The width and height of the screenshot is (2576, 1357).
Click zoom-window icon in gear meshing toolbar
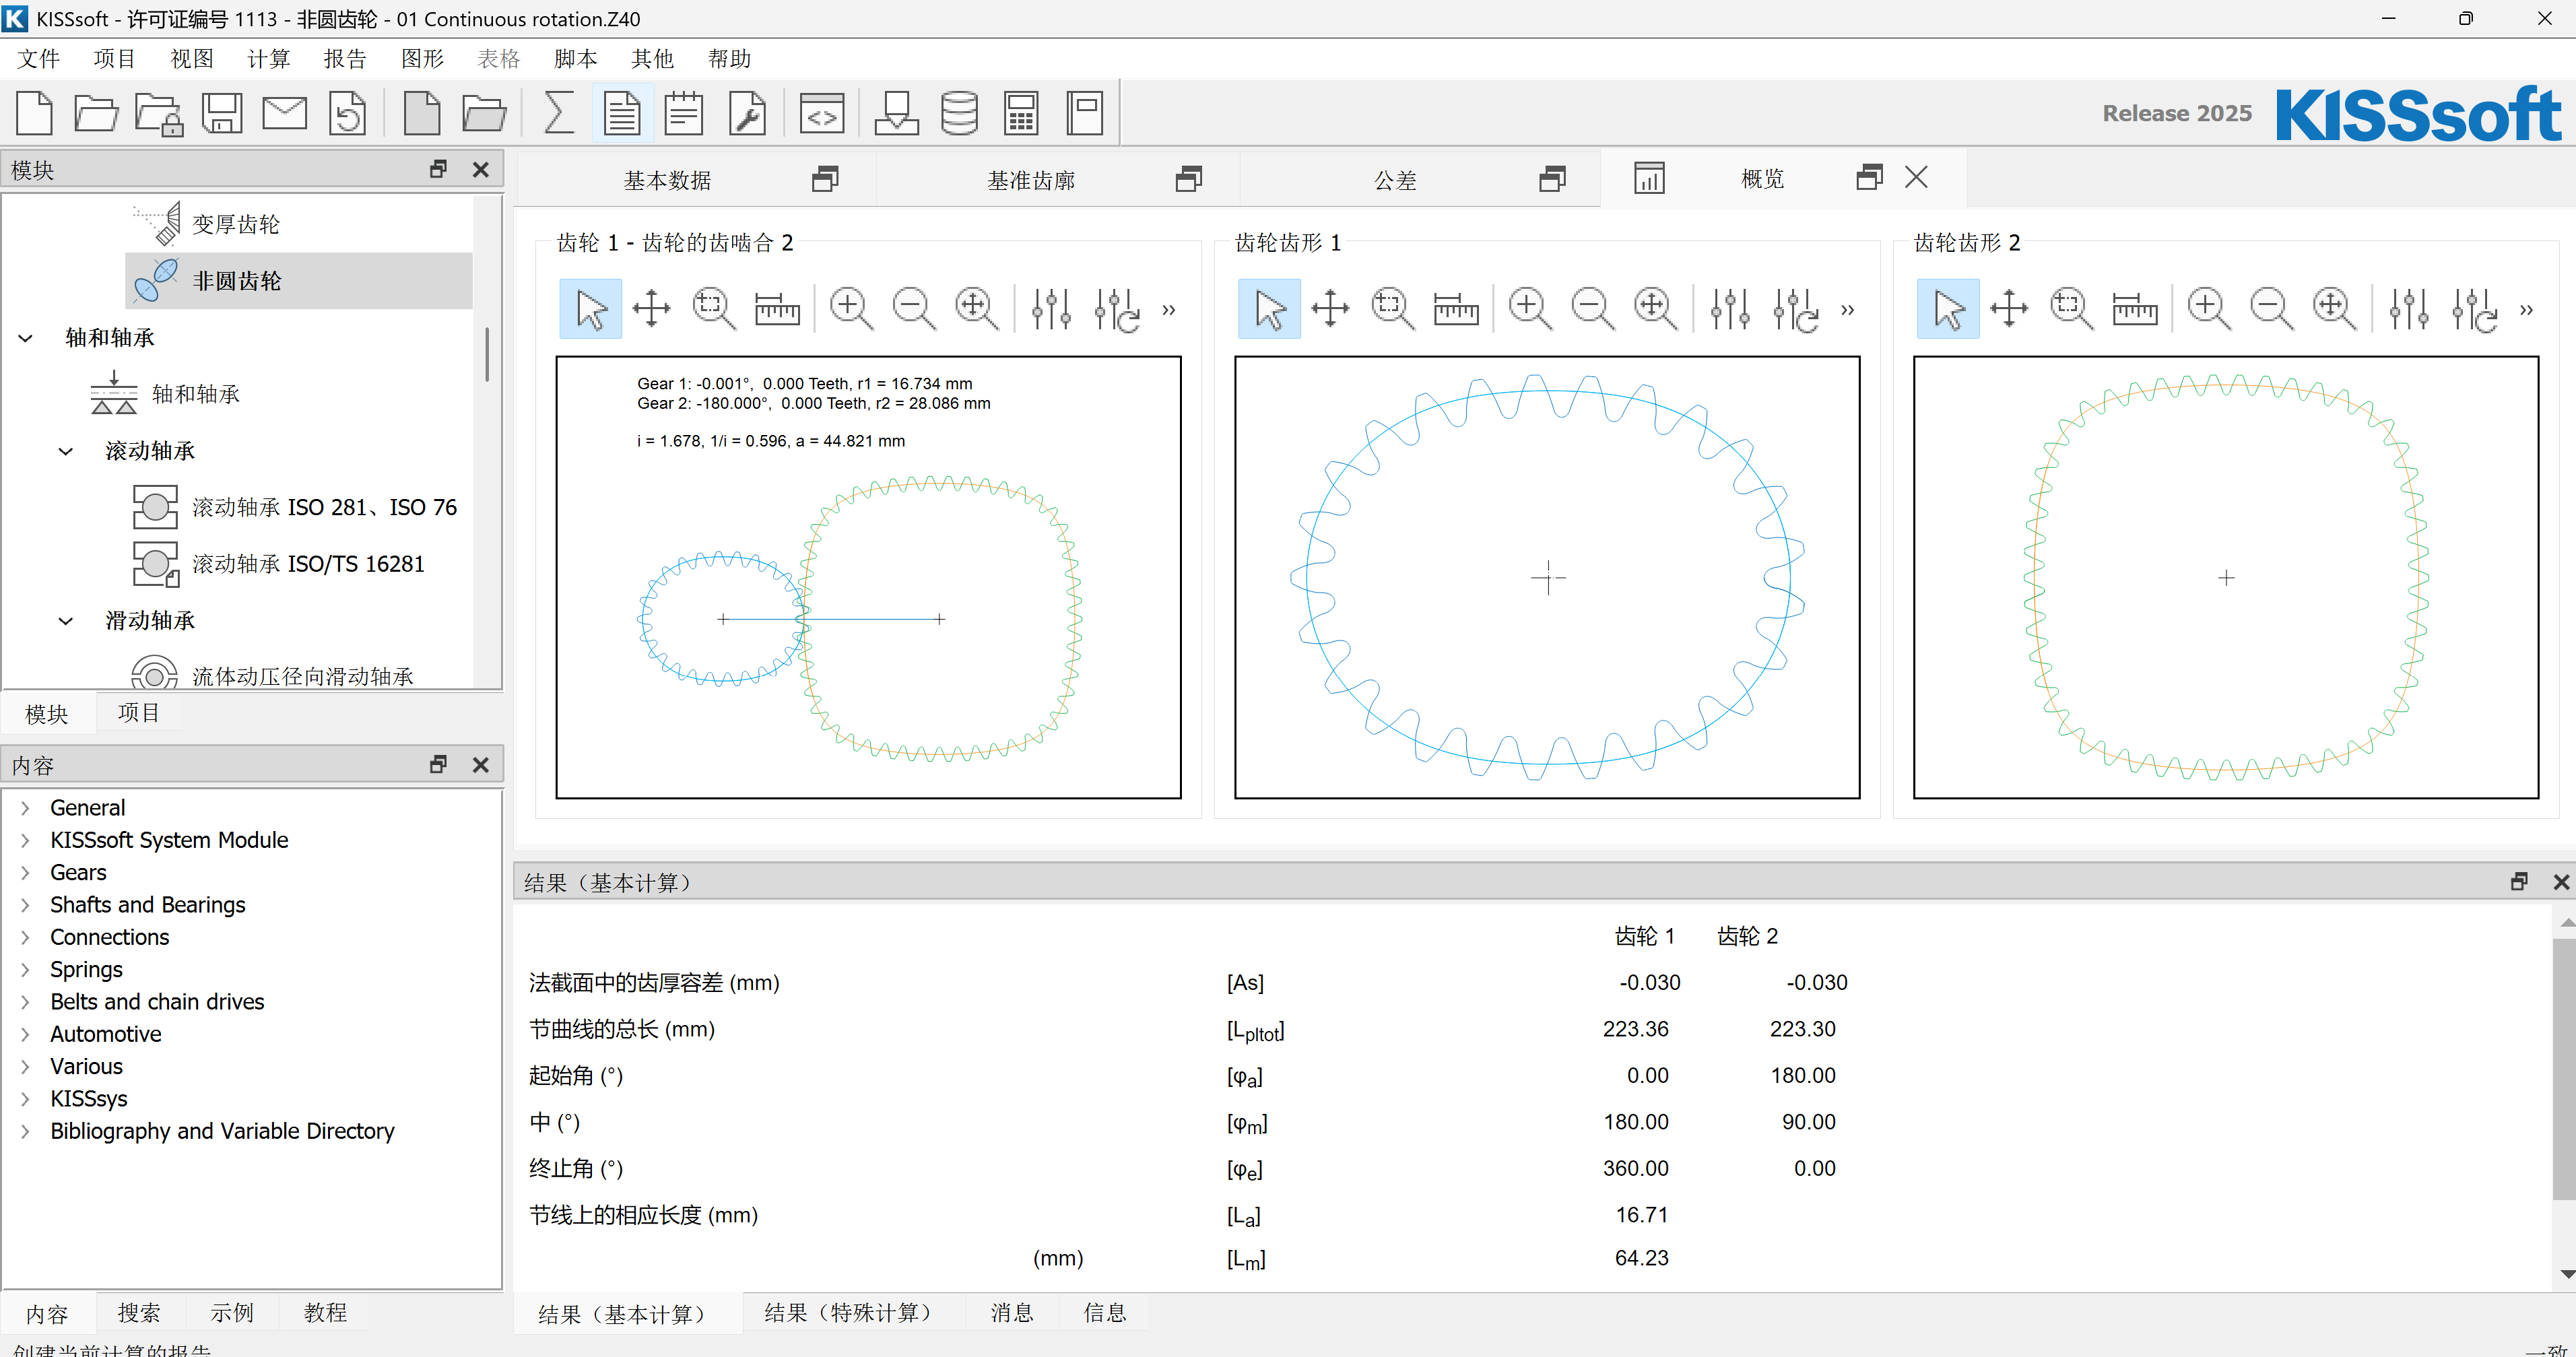pyautogui.click(x=713, y=309)
